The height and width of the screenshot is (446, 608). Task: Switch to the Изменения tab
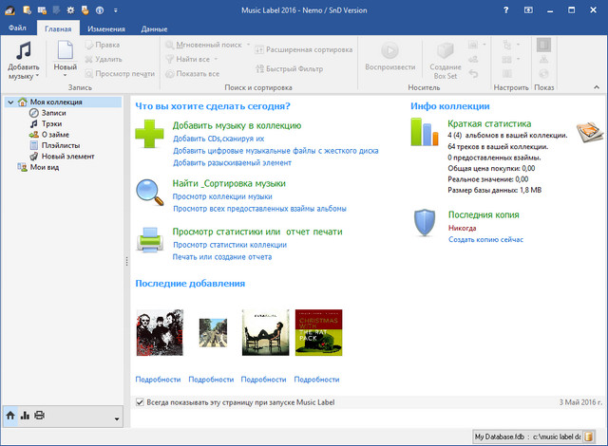pos(105,29)
